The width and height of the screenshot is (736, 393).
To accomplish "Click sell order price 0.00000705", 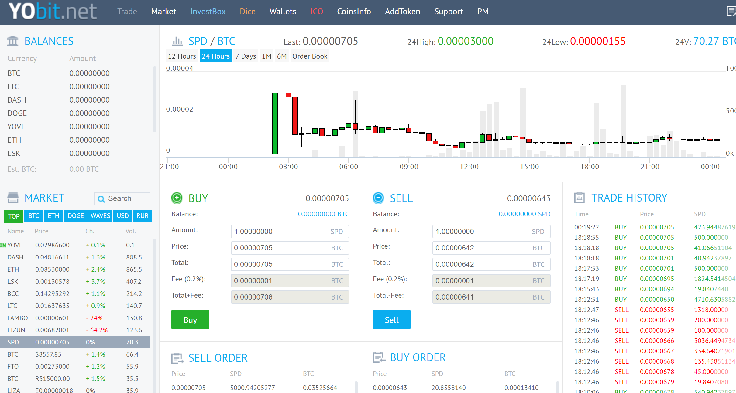I will point(188,388).
